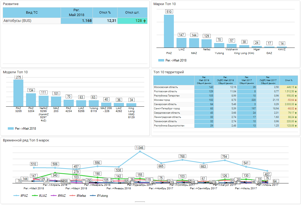Viewport: 301px width, 212px height.
Task: Click green up arrow in Ростовская область row
Action: (296, 91)
